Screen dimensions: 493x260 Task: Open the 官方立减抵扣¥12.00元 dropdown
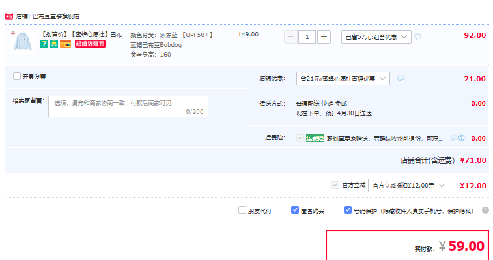pyautogui.click(x=408, y=186)
